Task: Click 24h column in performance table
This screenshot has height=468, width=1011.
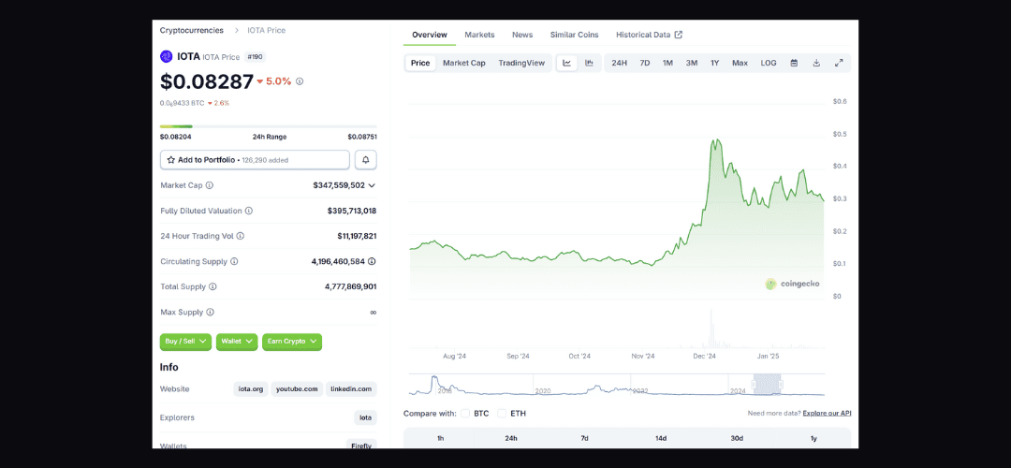Action: click(x=511, y=438)
